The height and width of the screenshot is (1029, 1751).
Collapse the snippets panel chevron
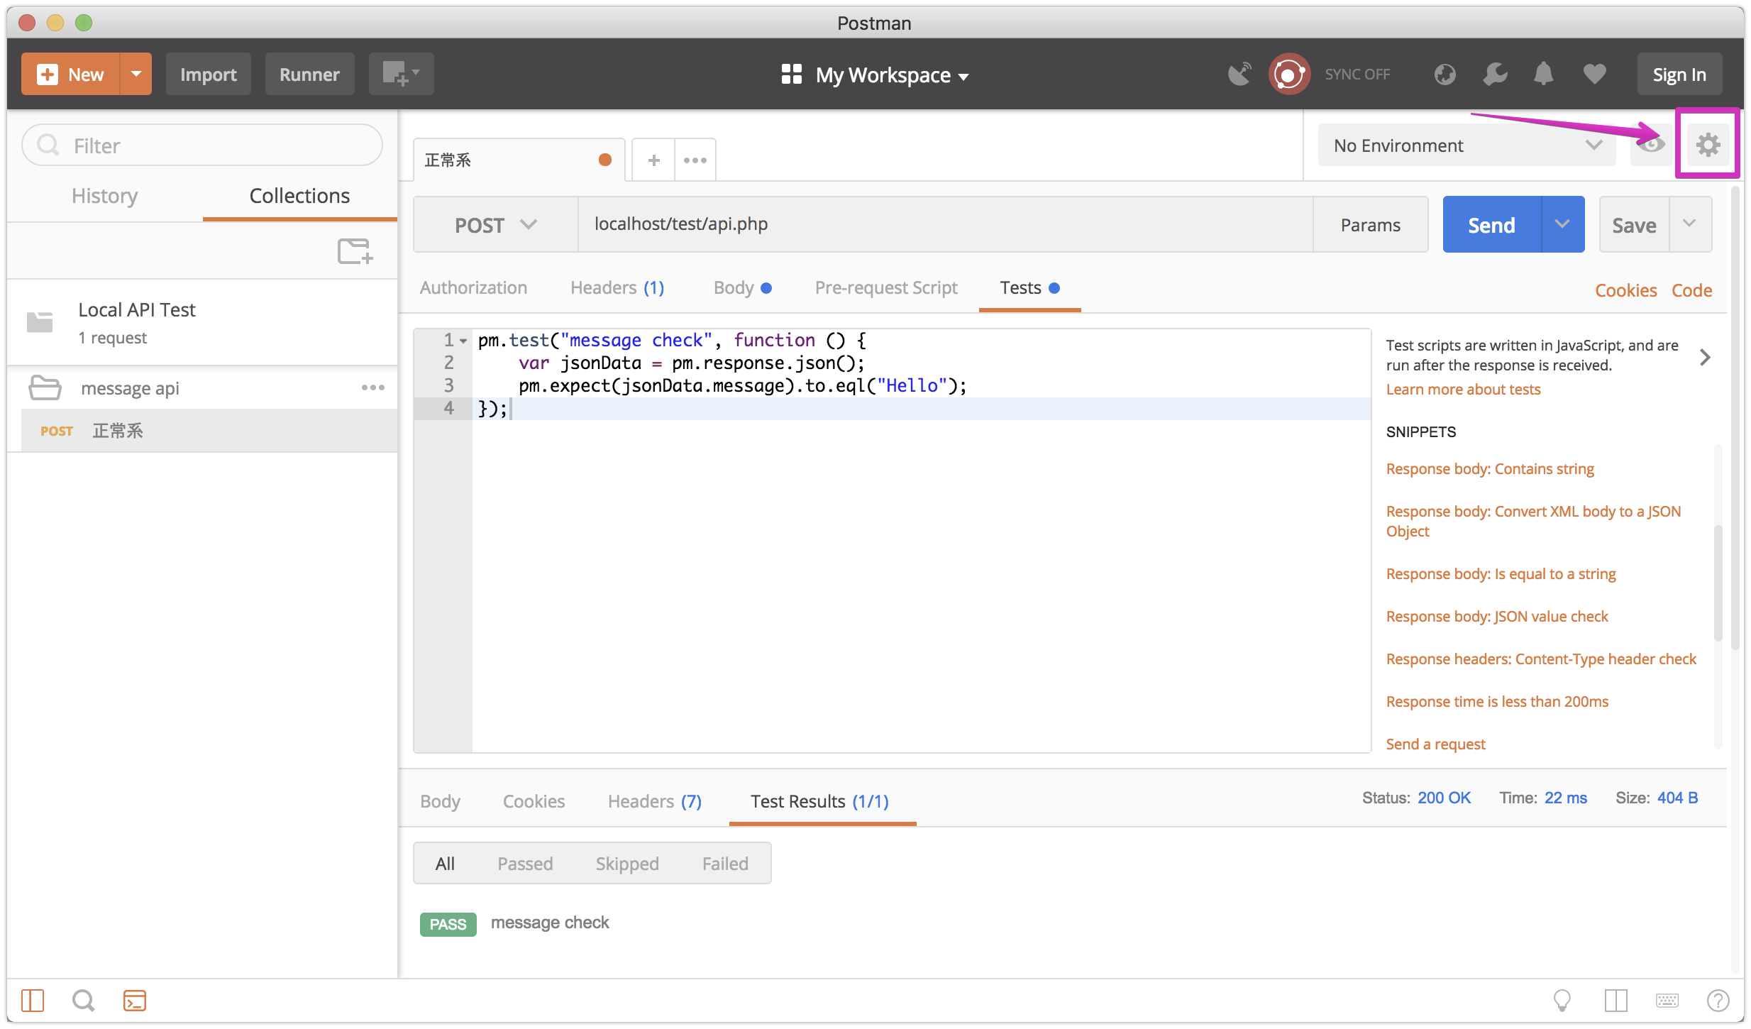(x=1705, y=357)
